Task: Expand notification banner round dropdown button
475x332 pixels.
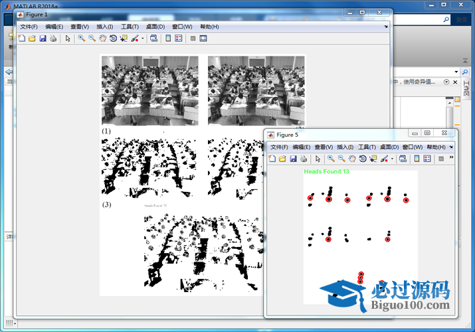Action: pyautogui.click(x=446, y=82)
